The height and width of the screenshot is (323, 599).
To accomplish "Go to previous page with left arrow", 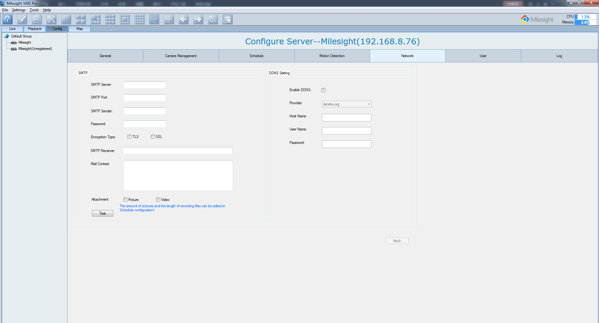I will point(184,19).
